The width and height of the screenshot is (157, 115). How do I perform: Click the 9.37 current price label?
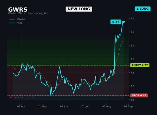click(116, 22)
